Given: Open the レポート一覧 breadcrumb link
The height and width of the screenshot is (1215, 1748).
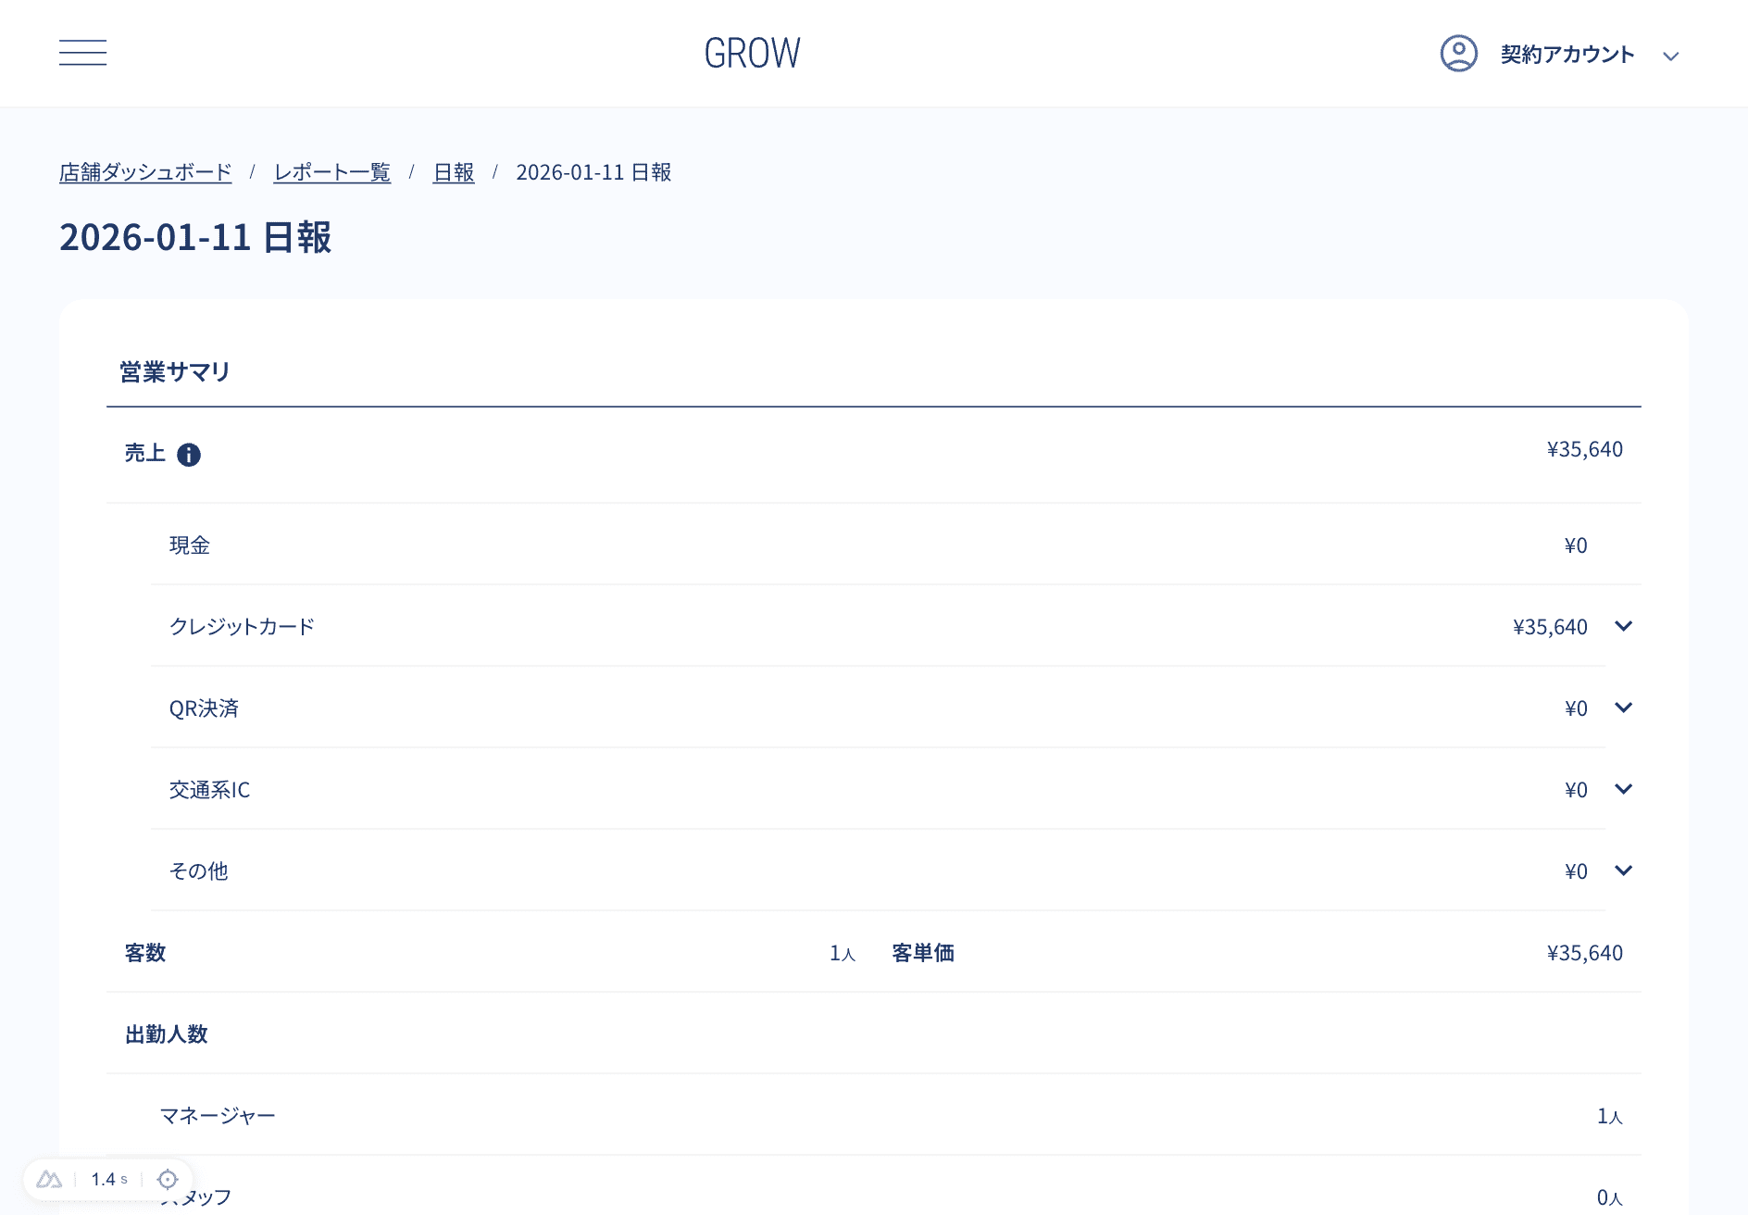Looking at the screenshot, I should [331, 172].
